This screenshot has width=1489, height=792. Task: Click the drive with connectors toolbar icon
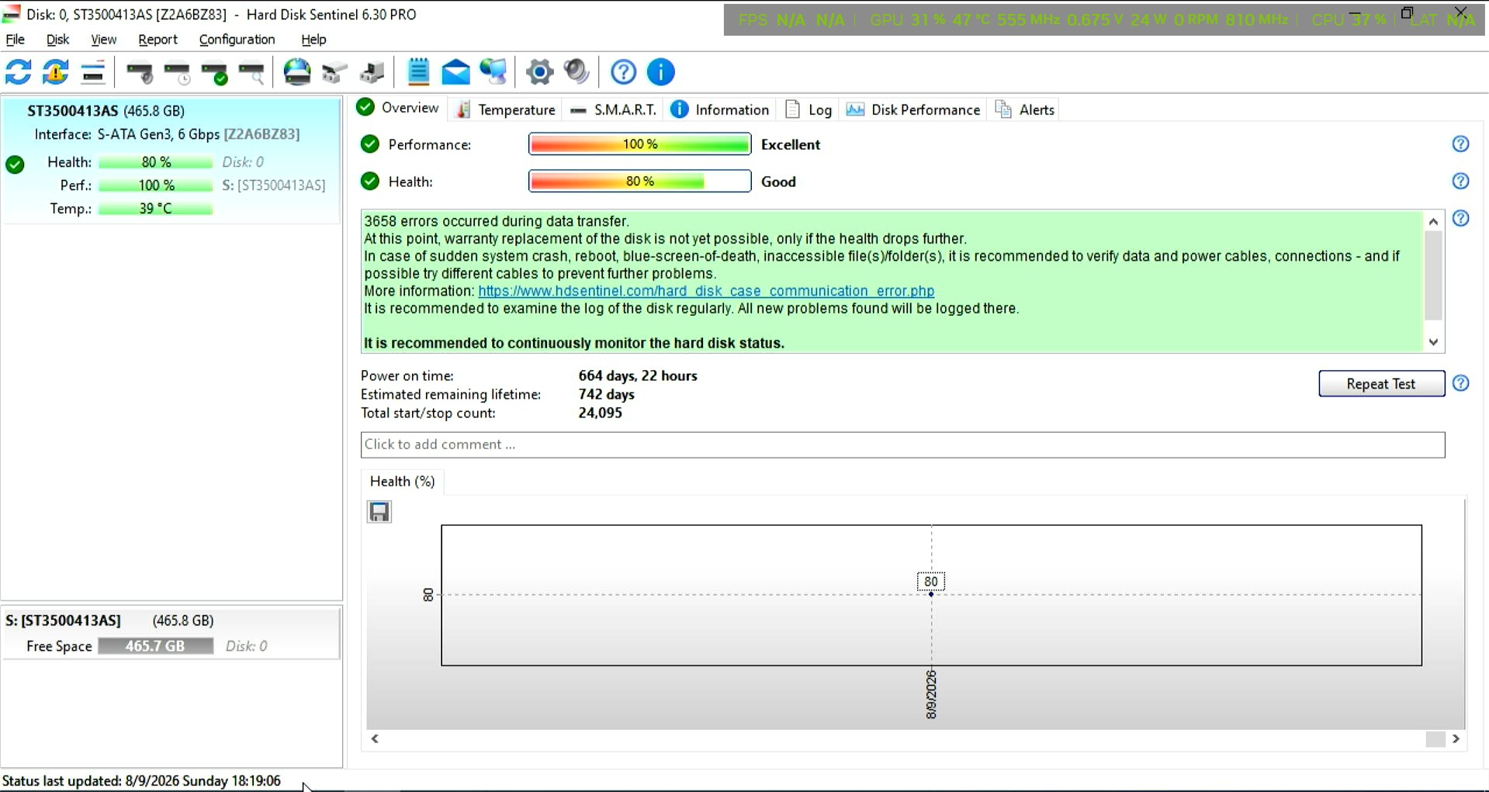pos(334,73)
